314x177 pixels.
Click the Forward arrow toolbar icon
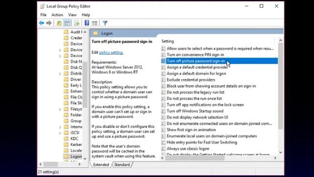coord(49,23)
